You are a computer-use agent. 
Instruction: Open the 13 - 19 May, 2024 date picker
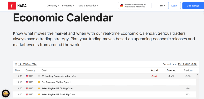[28, 64]
